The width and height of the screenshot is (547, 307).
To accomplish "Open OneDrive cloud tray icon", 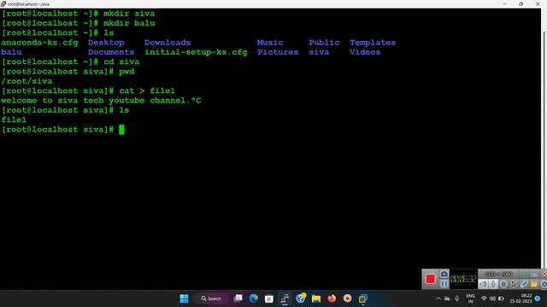I will coord(447,298).
